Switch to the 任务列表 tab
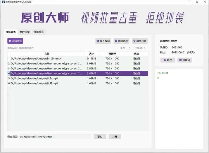 point(11,32)
